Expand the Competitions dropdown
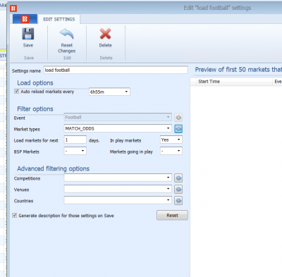Screen dimensions: 282x277 pyautogui.click(x=118, y=178)
